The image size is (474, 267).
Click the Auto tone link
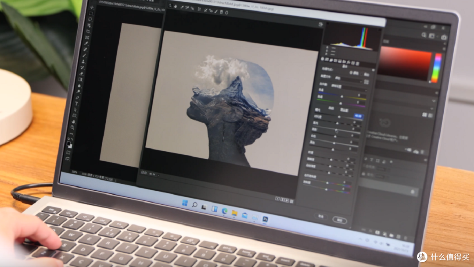tap(331, 108)
